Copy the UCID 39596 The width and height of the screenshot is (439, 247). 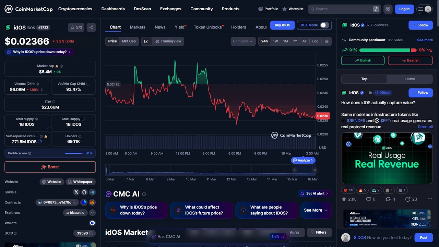pos(91,233)
